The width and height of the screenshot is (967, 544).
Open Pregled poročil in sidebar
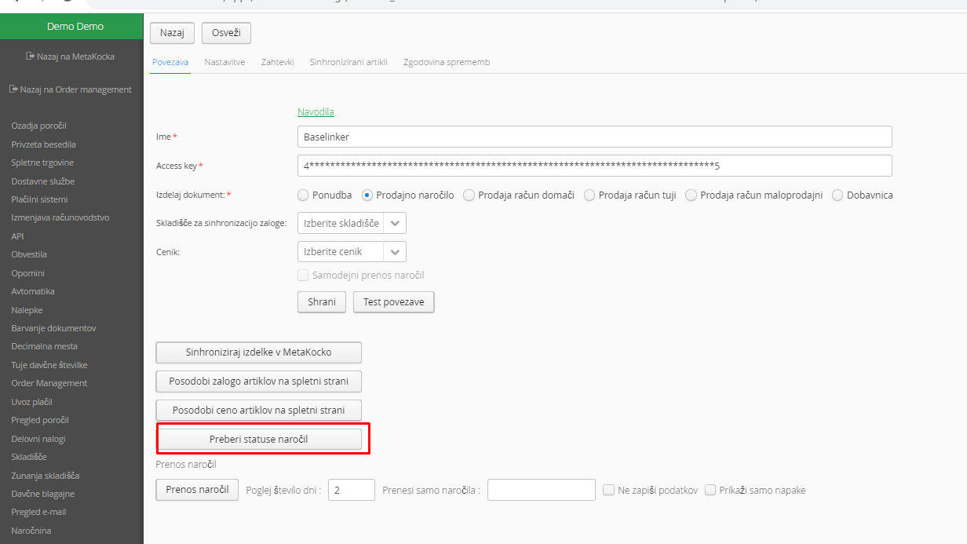pyautogui.click(x=40, y=420)
